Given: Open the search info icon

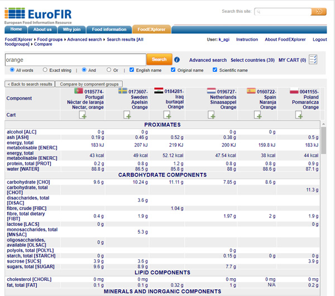Looking at the screenshot, I should tap(177, 60).
